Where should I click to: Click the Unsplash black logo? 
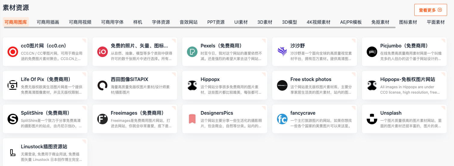point(372,119)
